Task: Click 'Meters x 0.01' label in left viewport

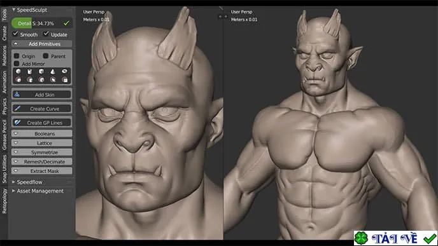Action: pos(96,20)
